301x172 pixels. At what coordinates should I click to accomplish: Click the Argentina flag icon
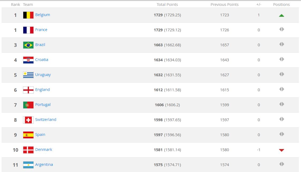(x=28, y=165)
